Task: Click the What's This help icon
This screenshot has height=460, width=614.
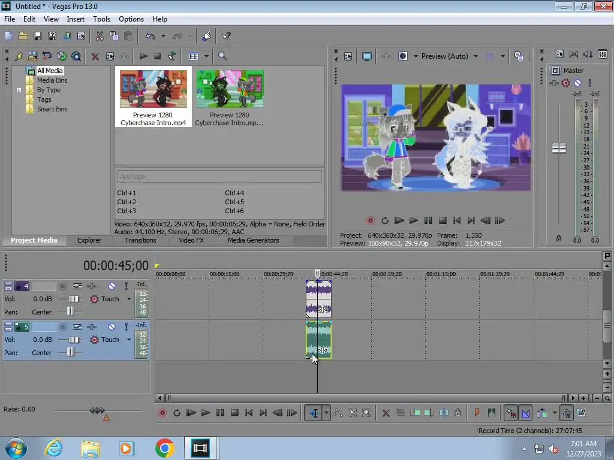Action: point(226,36)
